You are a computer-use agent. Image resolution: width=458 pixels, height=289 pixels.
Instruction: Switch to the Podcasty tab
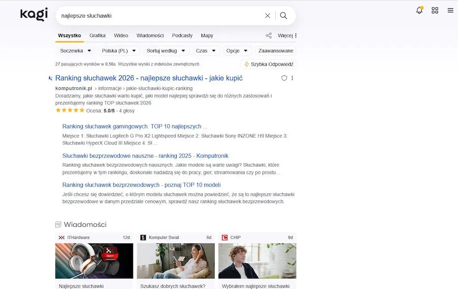[x=182, y=35]
